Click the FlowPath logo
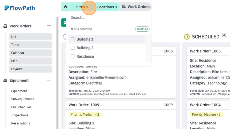Image resolution: width=230 pixels, height=129 pixels. coord(20,8)
